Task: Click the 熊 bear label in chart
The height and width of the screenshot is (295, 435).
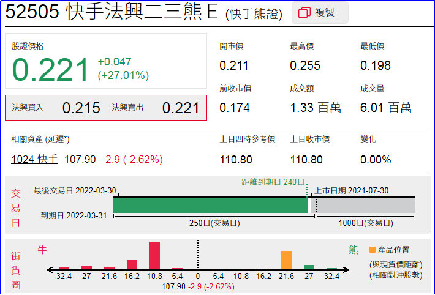Action: (353, 250)
